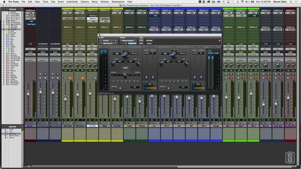Click the mixer view icon at bottom left
The height and width of the screenshot is (169, 301).
(29, 167)
